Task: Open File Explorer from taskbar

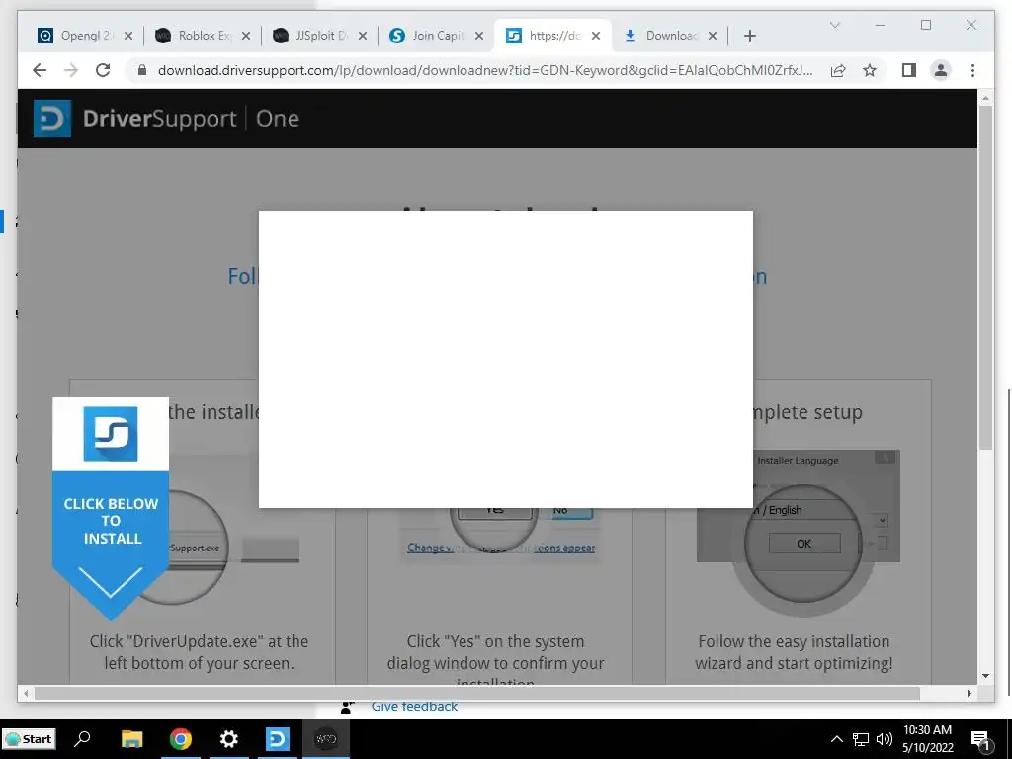Action: pyautogui.click(x=132, y=739)
